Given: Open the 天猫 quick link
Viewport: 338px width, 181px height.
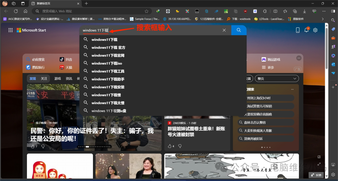Looking at the screenshot, I should point(66,67).
